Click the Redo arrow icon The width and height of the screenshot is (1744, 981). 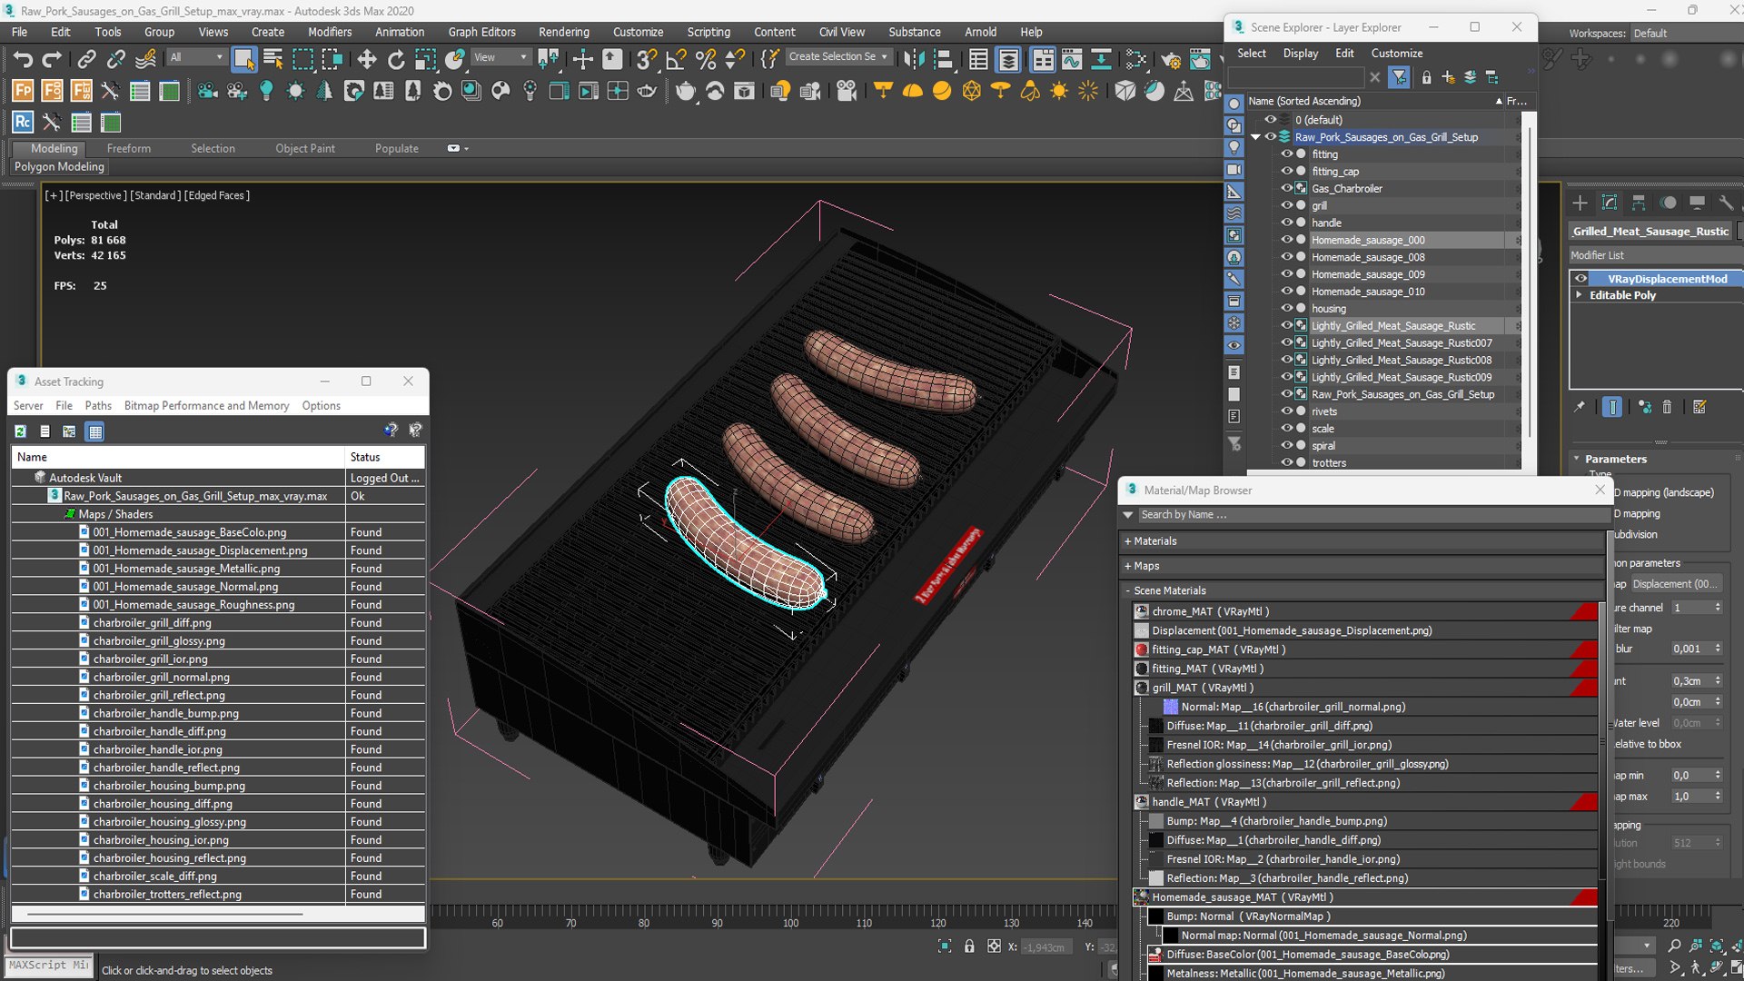pyautogui.click(x=52, y=60)
